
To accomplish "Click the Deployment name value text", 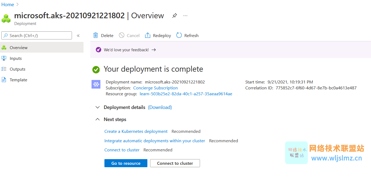I will (x=175, y=82).
